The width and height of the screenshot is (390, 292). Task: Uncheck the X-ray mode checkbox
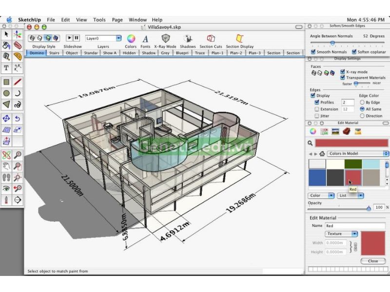coord(343,72)
